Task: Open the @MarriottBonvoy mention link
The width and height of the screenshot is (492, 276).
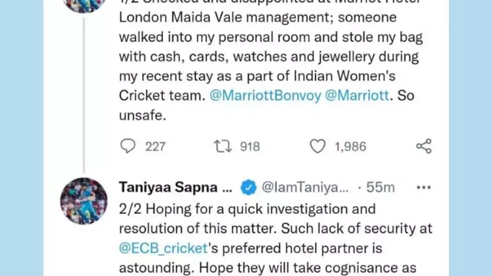Action: [x=265, y=95]
